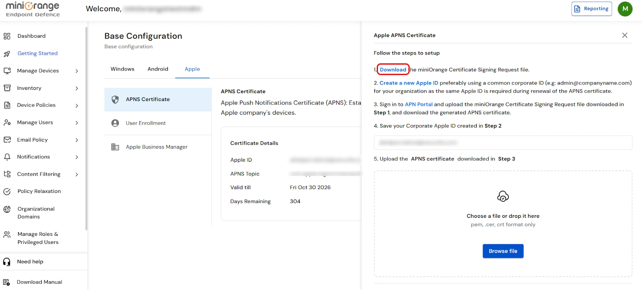642x290 pixels.
Task: Click the Reporting button
Action: tap(591, 9)
